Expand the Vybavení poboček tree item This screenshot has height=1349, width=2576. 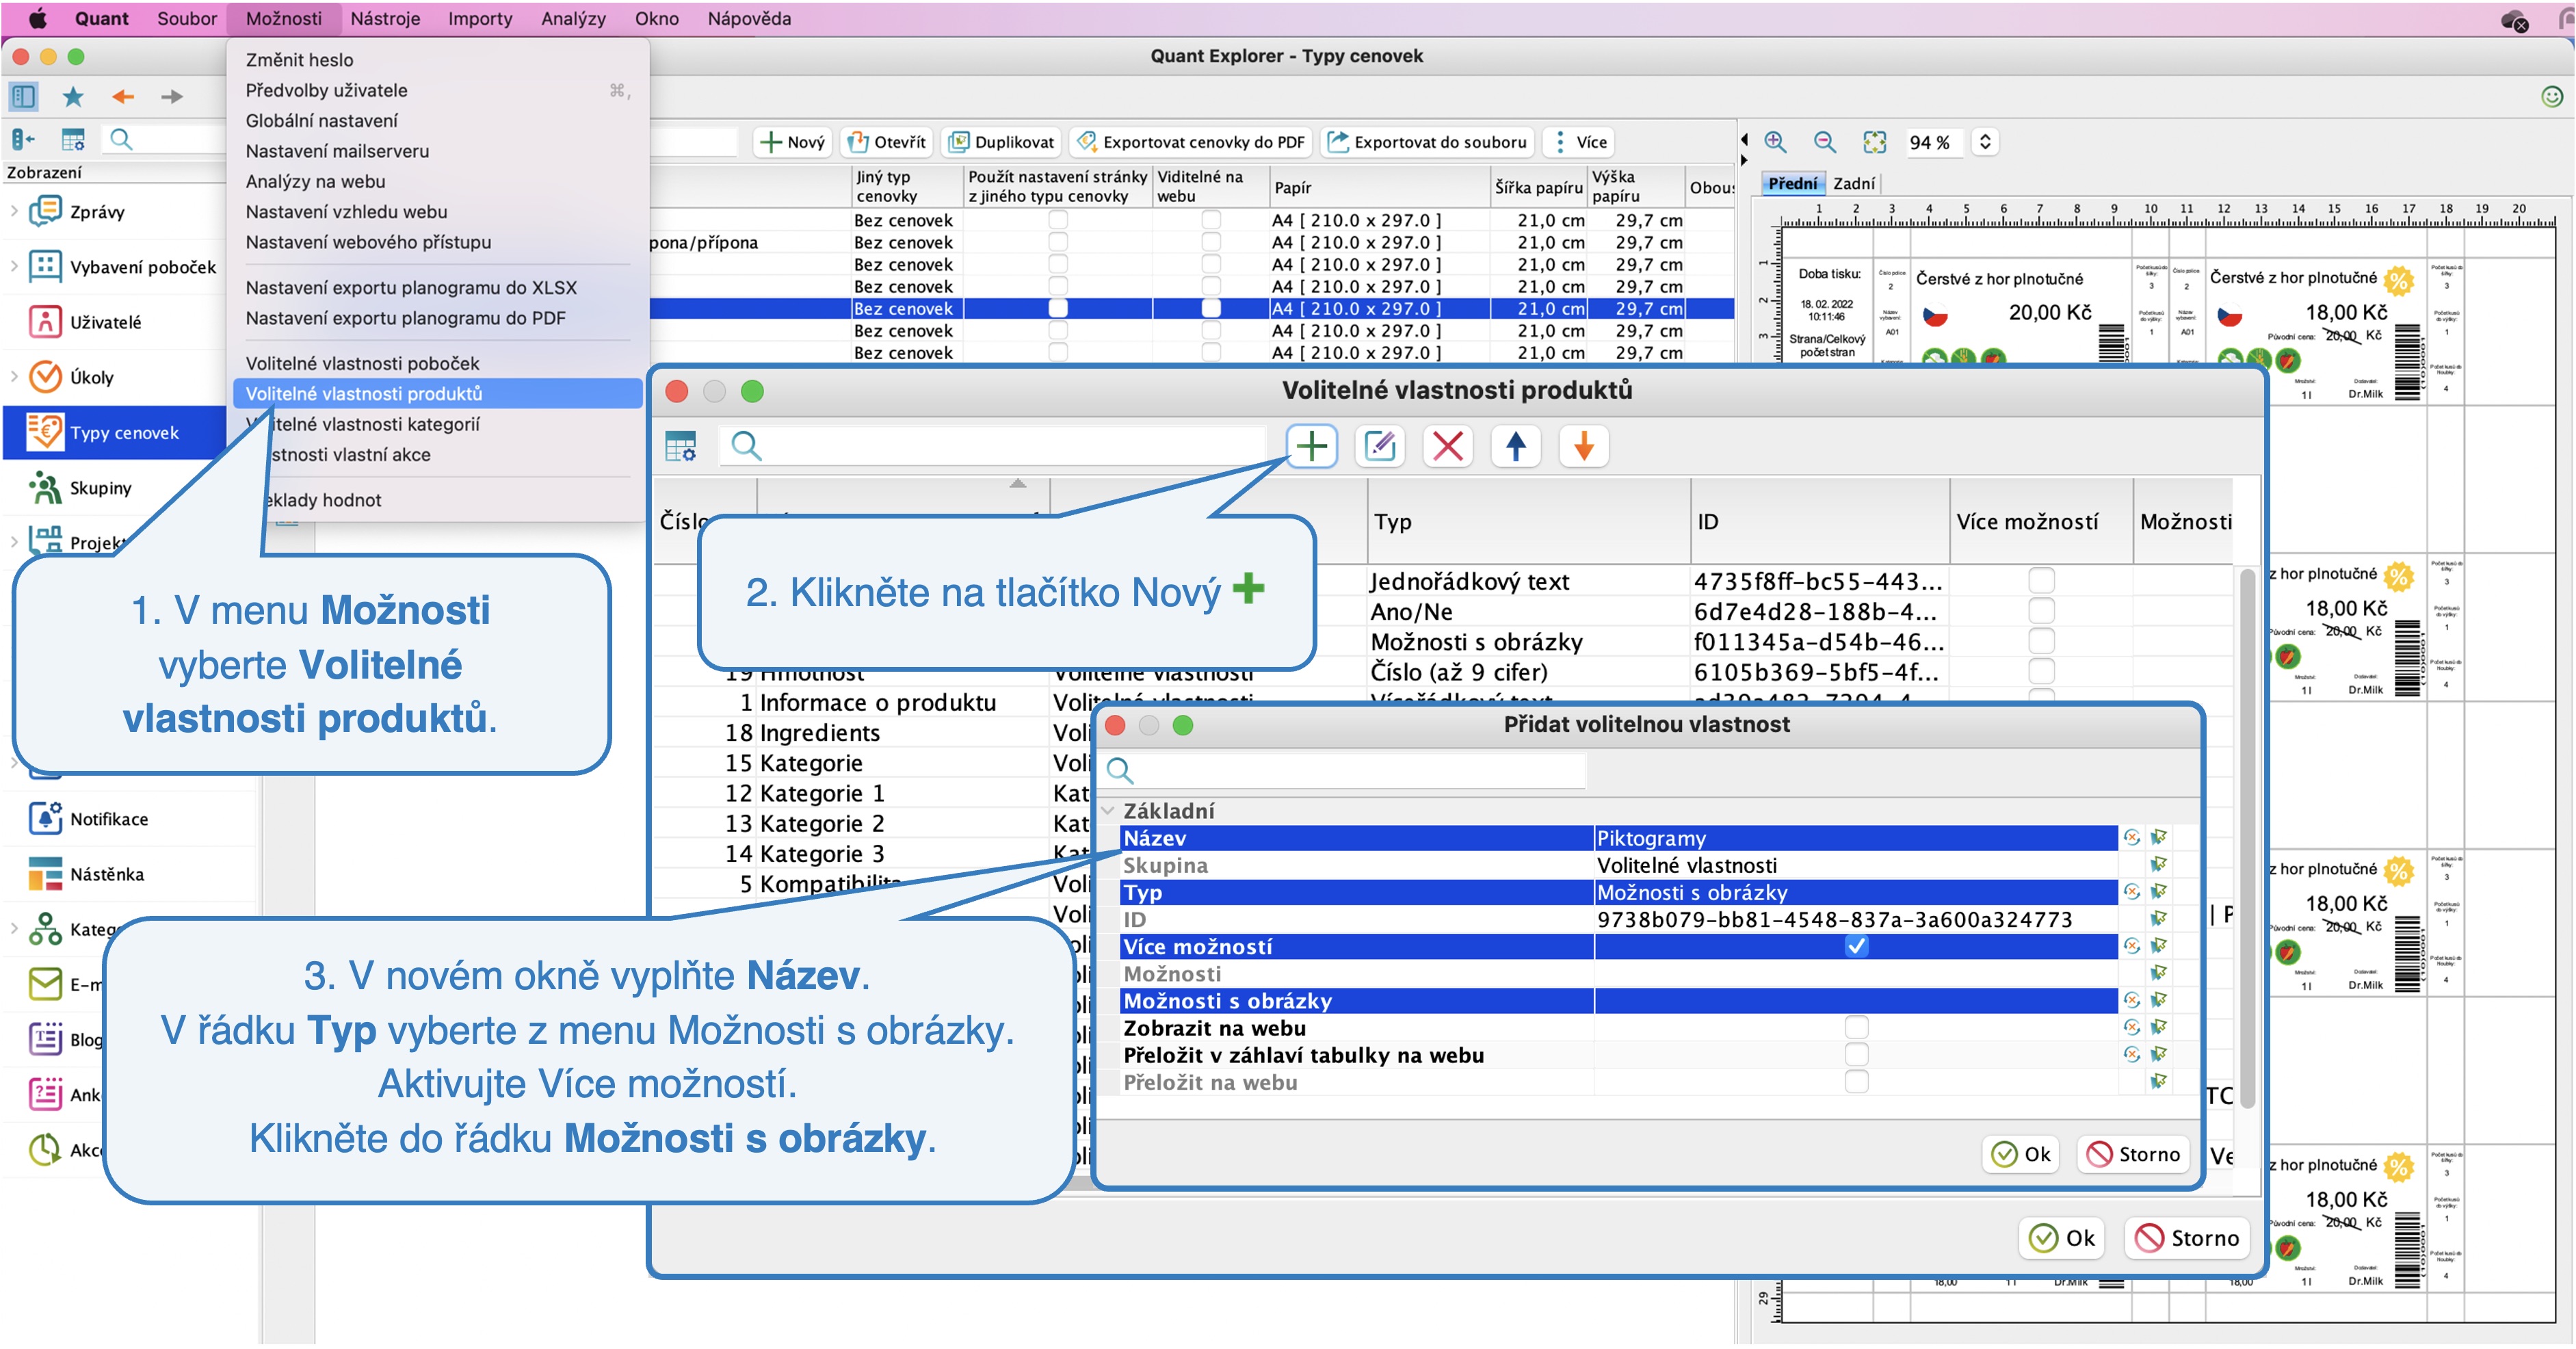click(14, 266)
